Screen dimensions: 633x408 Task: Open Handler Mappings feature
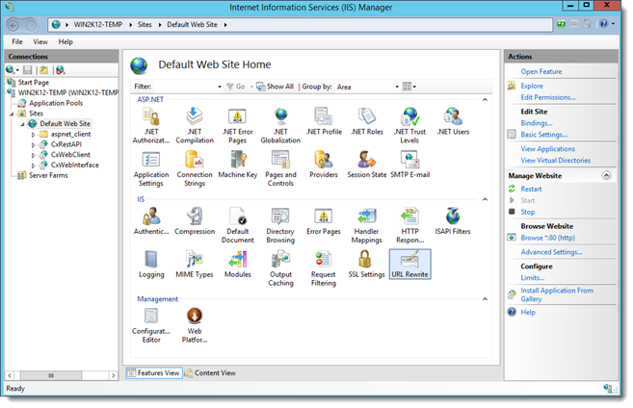366,225
